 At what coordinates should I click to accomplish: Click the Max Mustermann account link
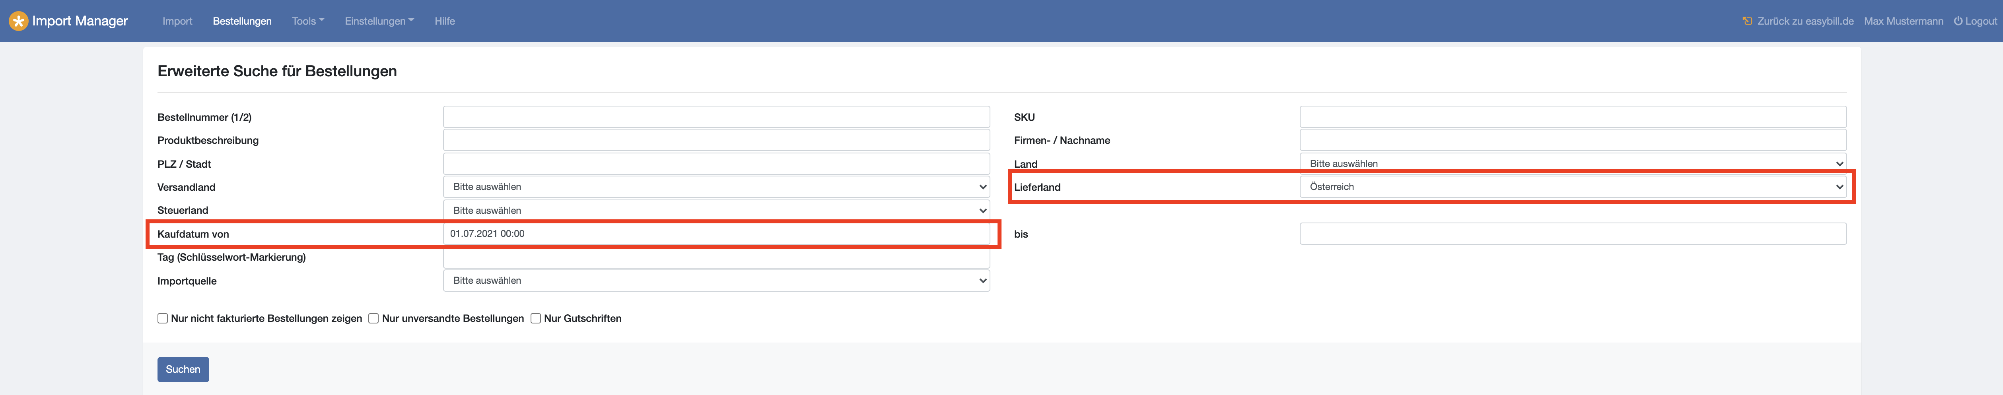[x=1903, y=21]
